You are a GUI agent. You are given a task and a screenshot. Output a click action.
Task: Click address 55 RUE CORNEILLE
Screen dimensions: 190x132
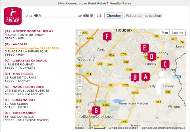pyautogui.click(x=19, y=117)
